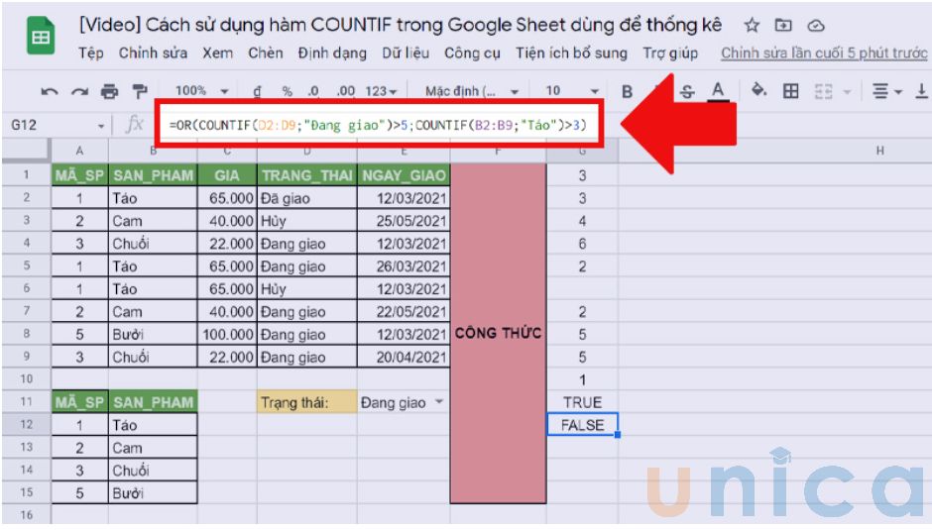932x530 pixels.
Task: Check the cloud save status icon
Action: click(816, 26)
